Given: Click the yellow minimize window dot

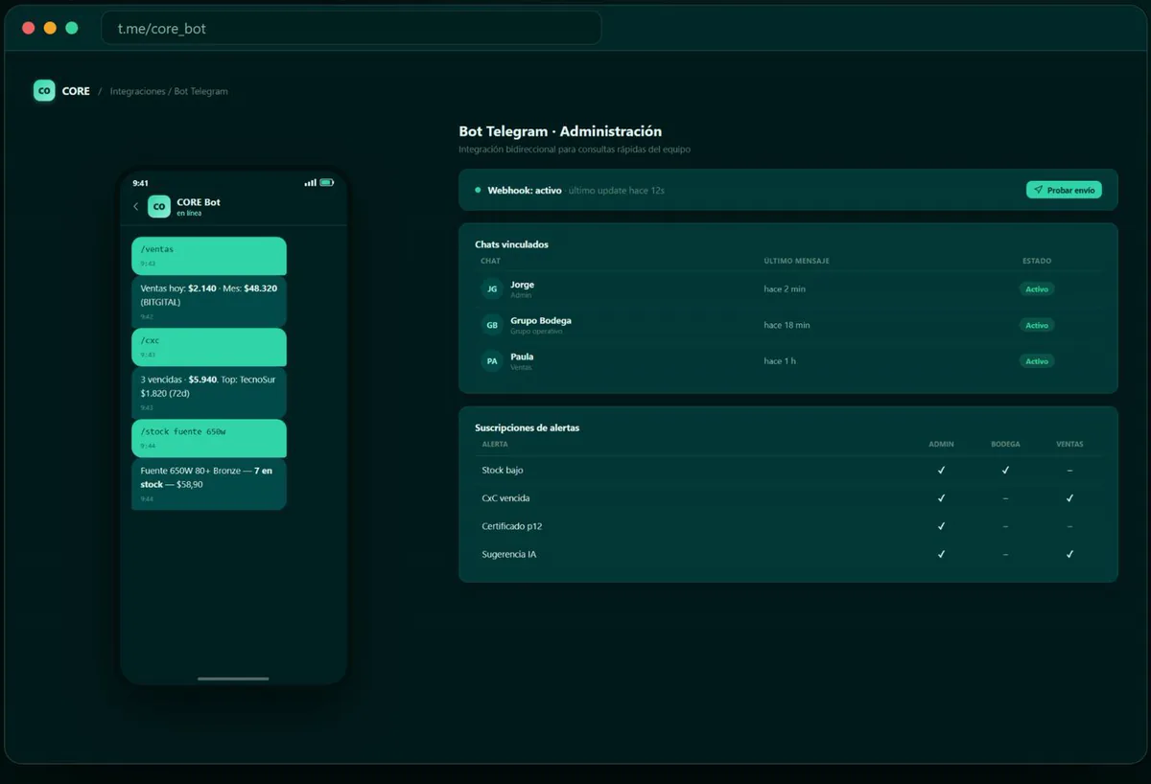Looking at the screenshot, I should pos(50,28).
